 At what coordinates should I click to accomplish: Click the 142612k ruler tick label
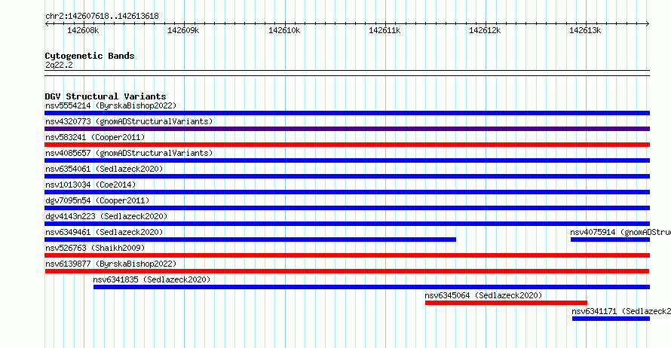tap(485, 30)
